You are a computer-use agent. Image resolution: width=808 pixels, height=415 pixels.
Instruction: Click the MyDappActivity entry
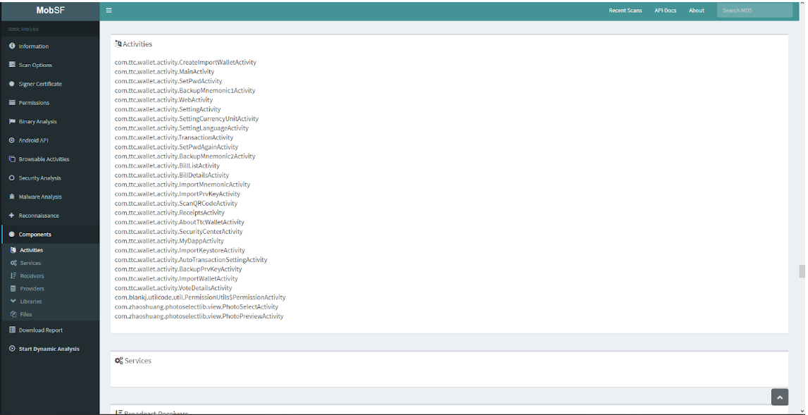(x=169, y=241)
